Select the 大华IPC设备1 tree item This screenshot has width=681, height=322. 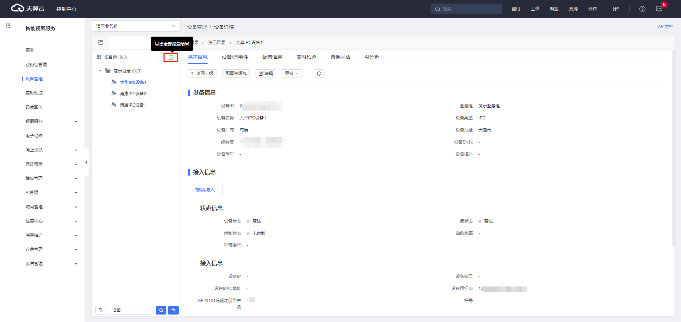tap(133, 82)
